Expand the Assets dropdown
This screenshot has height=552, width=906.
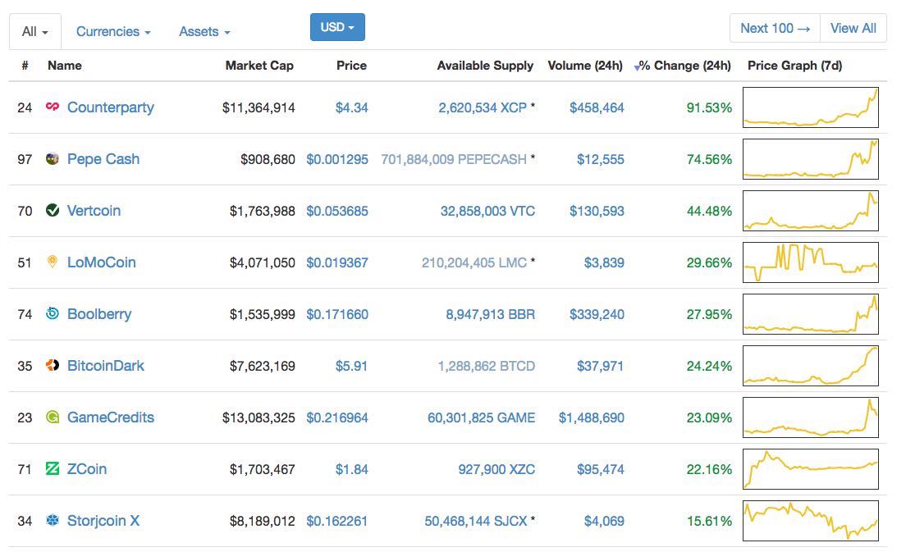pos(204,32)
